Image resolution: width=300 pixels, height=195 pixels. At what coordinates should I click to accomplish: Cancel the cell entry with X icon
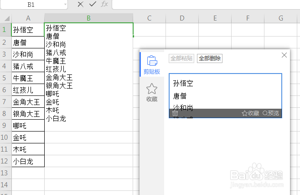click(81, 4)
